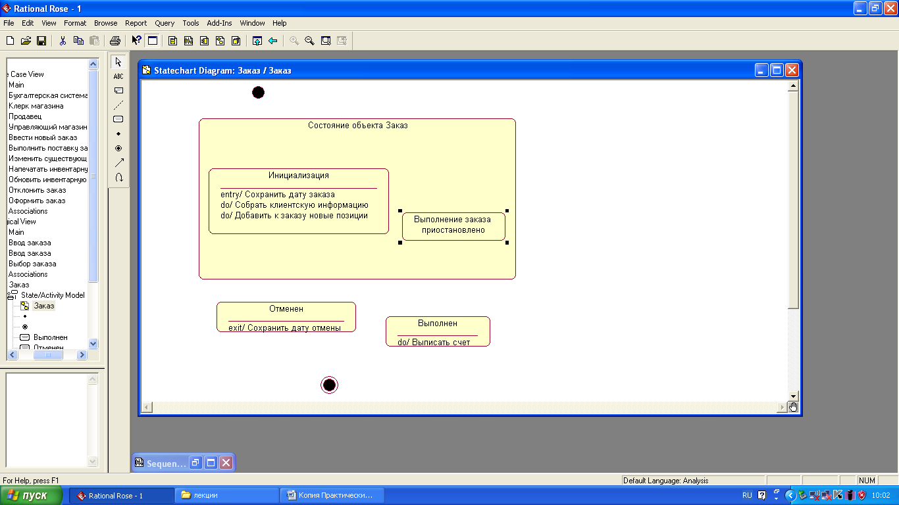Select Заказ statechart diagram in browser tree
Screen dimensions: 899x505
44,306
